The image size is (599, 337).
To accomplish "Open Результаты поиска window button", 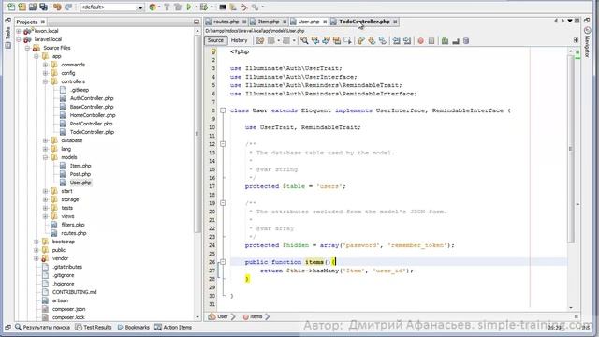I will pos(43,328).
